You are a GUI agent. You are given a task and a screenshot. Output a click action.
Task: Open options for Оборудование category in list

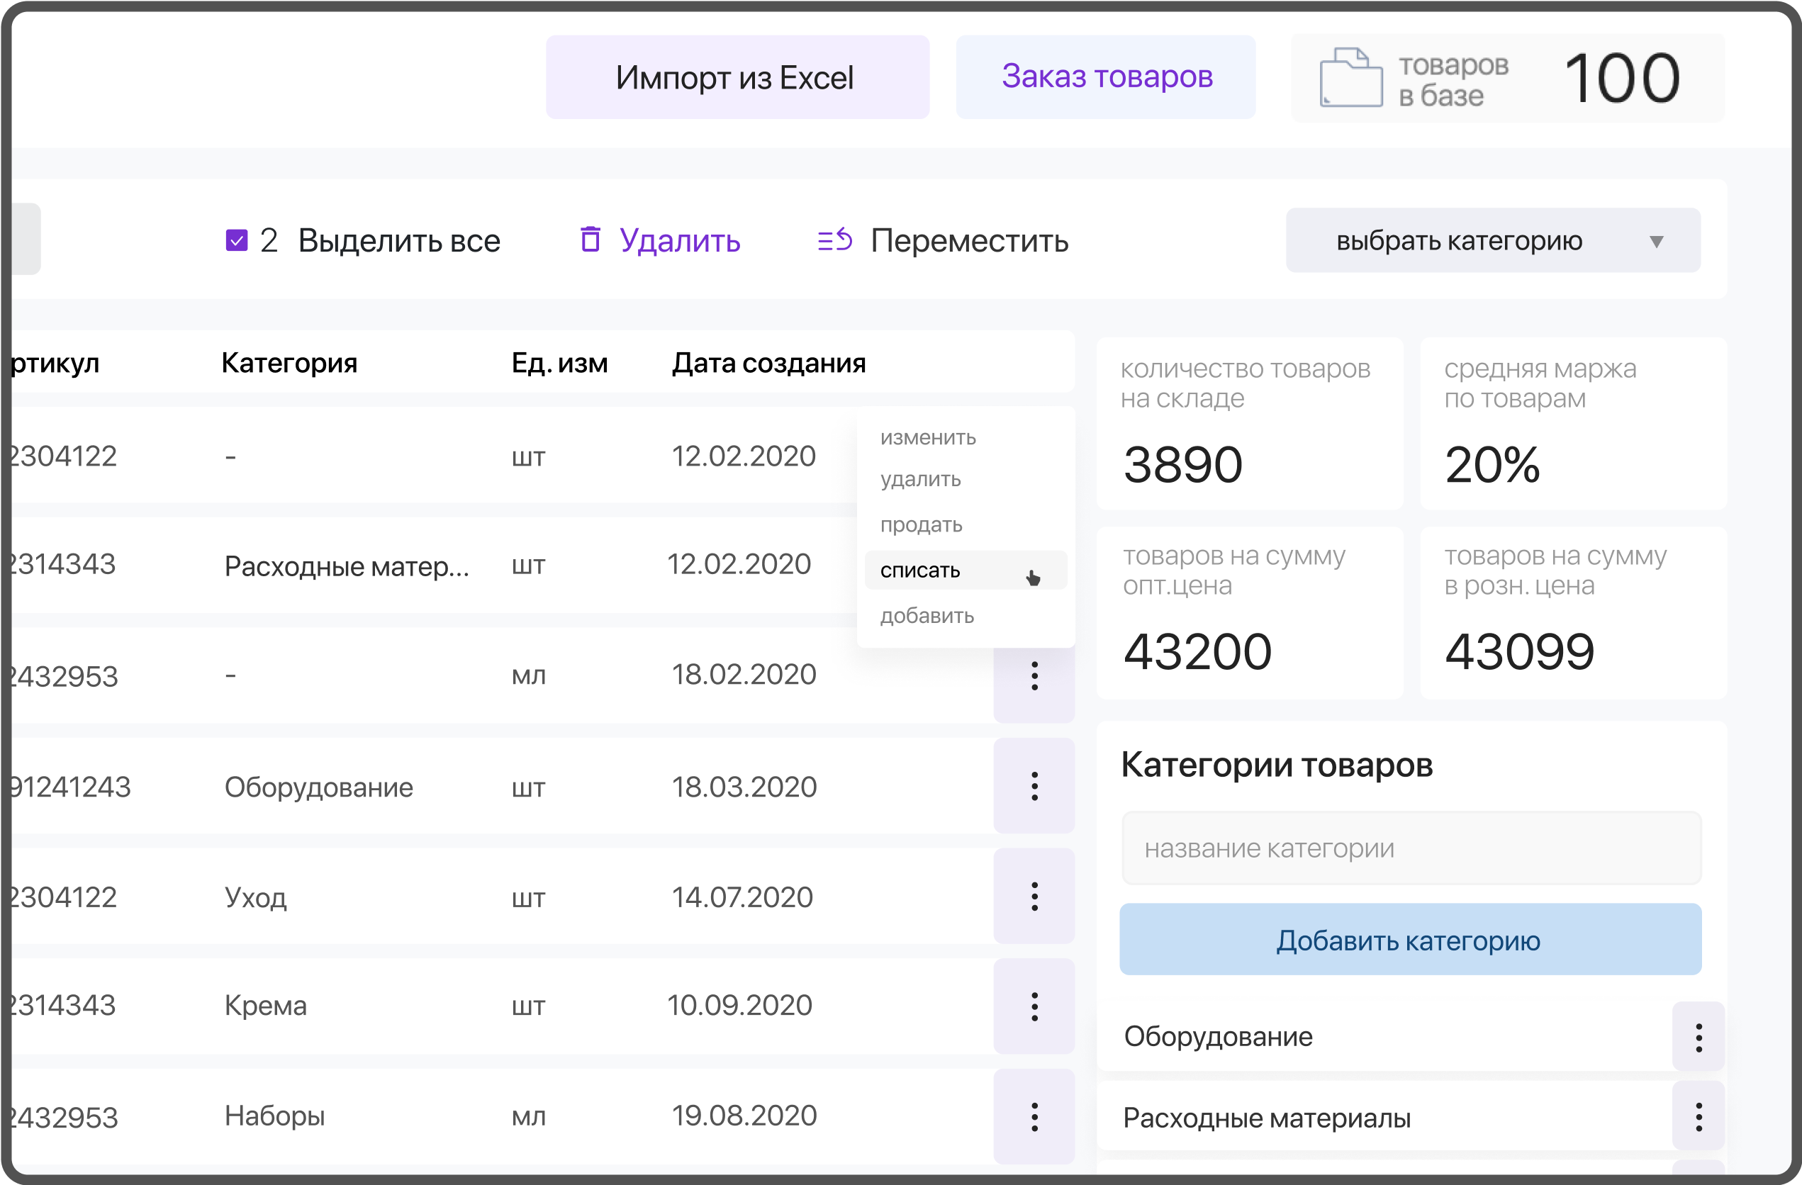(1699, 1038)
